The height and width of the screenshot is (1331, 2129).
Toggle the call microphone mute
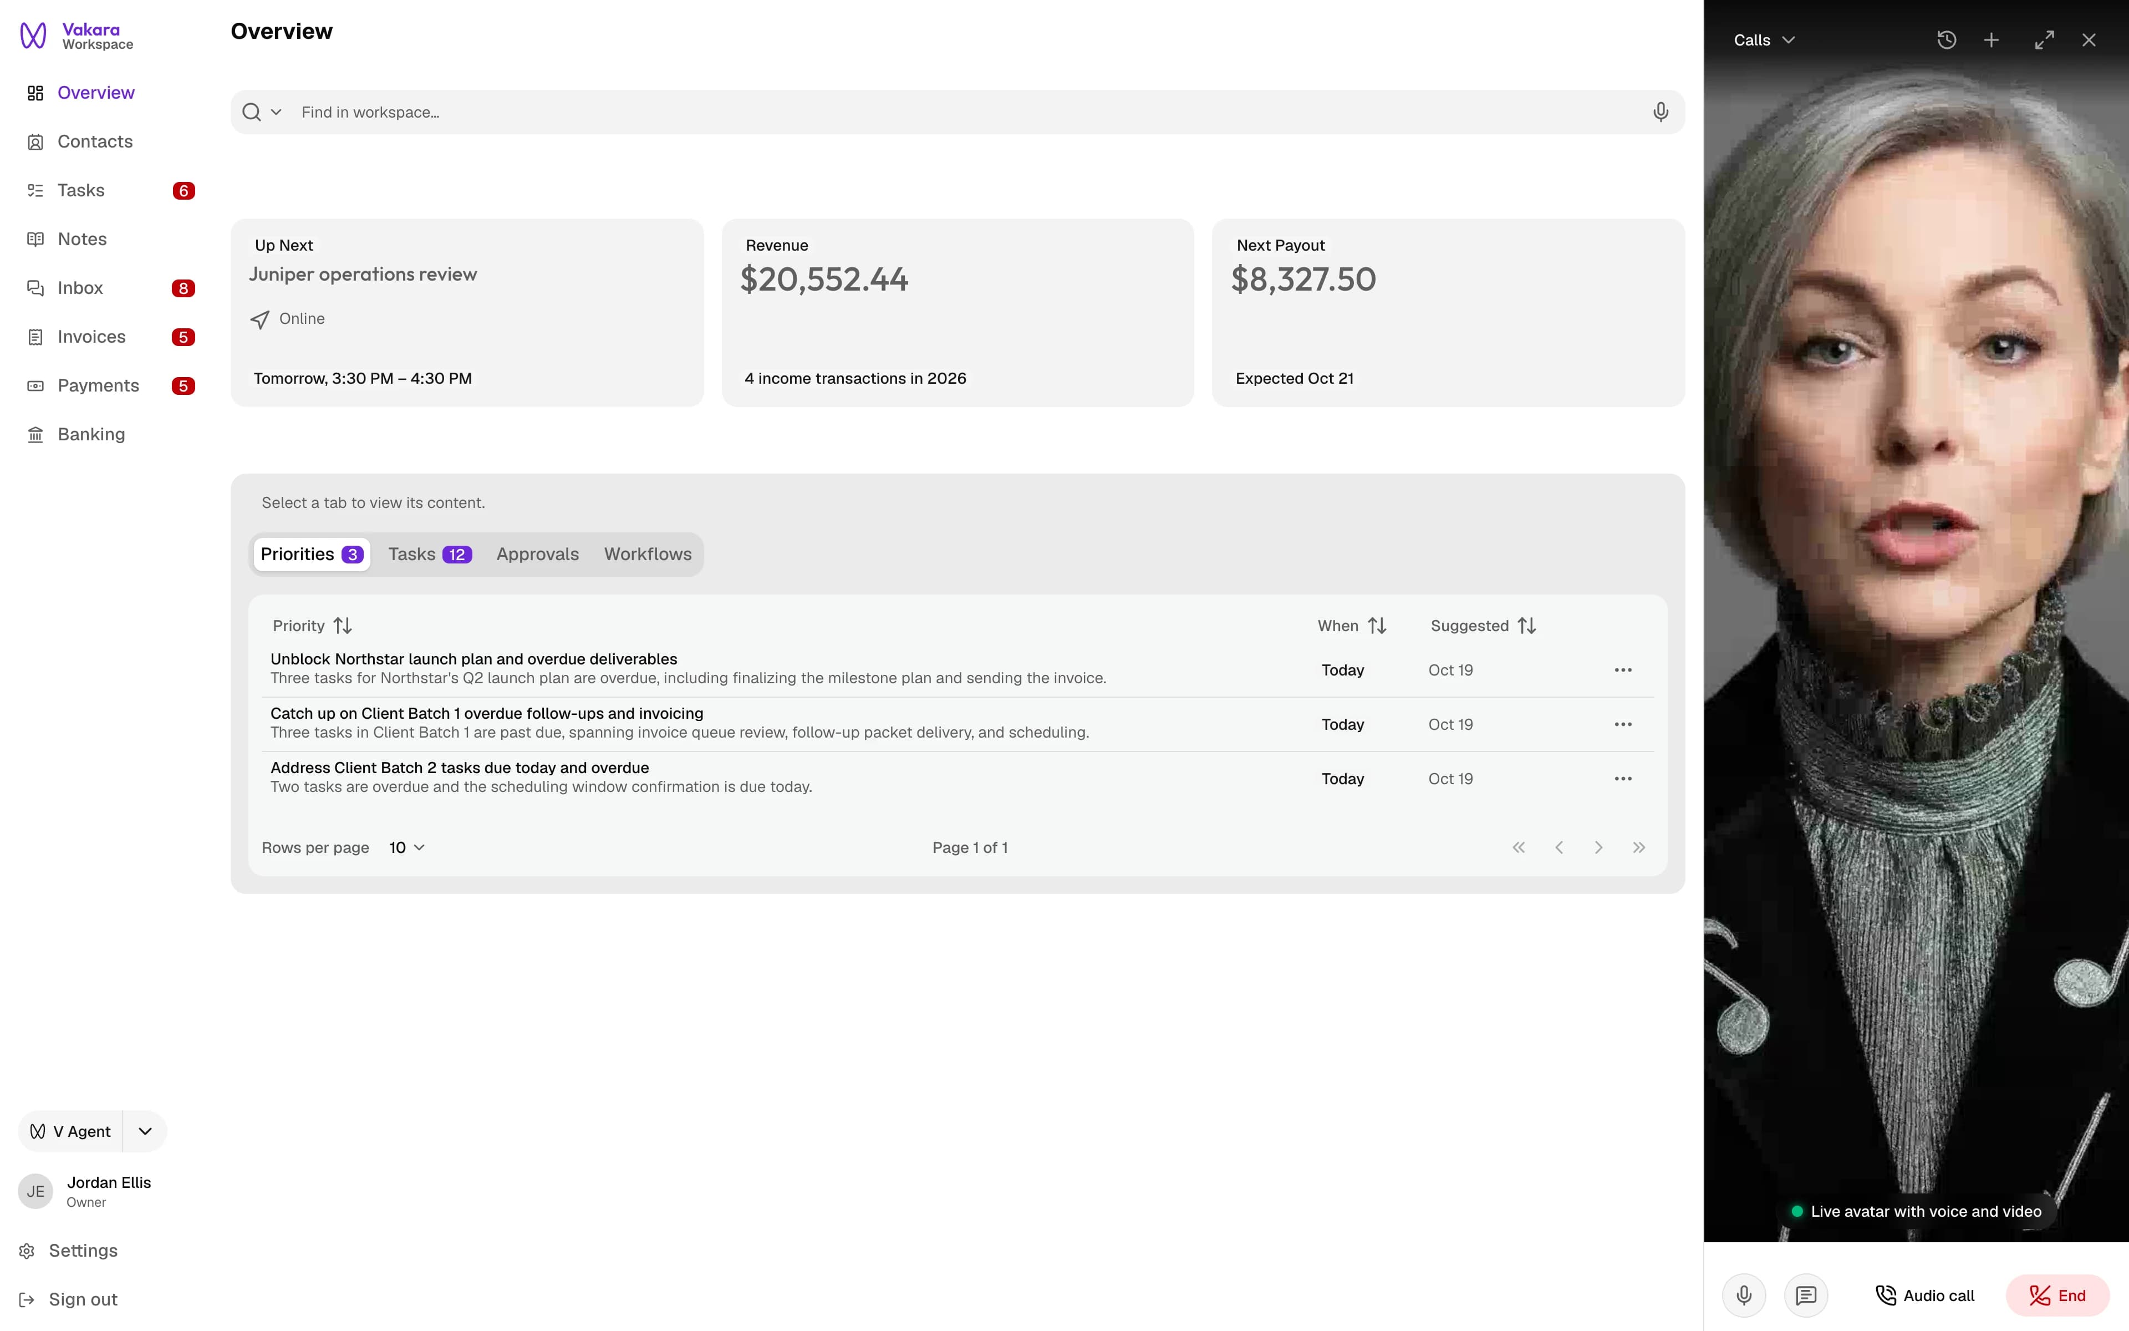click(1744, 1296)
